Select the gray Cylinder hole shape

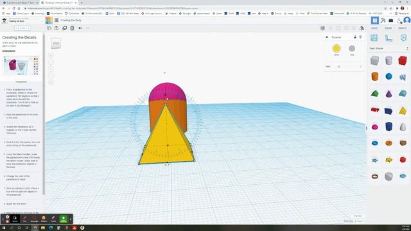click(389, 60)
